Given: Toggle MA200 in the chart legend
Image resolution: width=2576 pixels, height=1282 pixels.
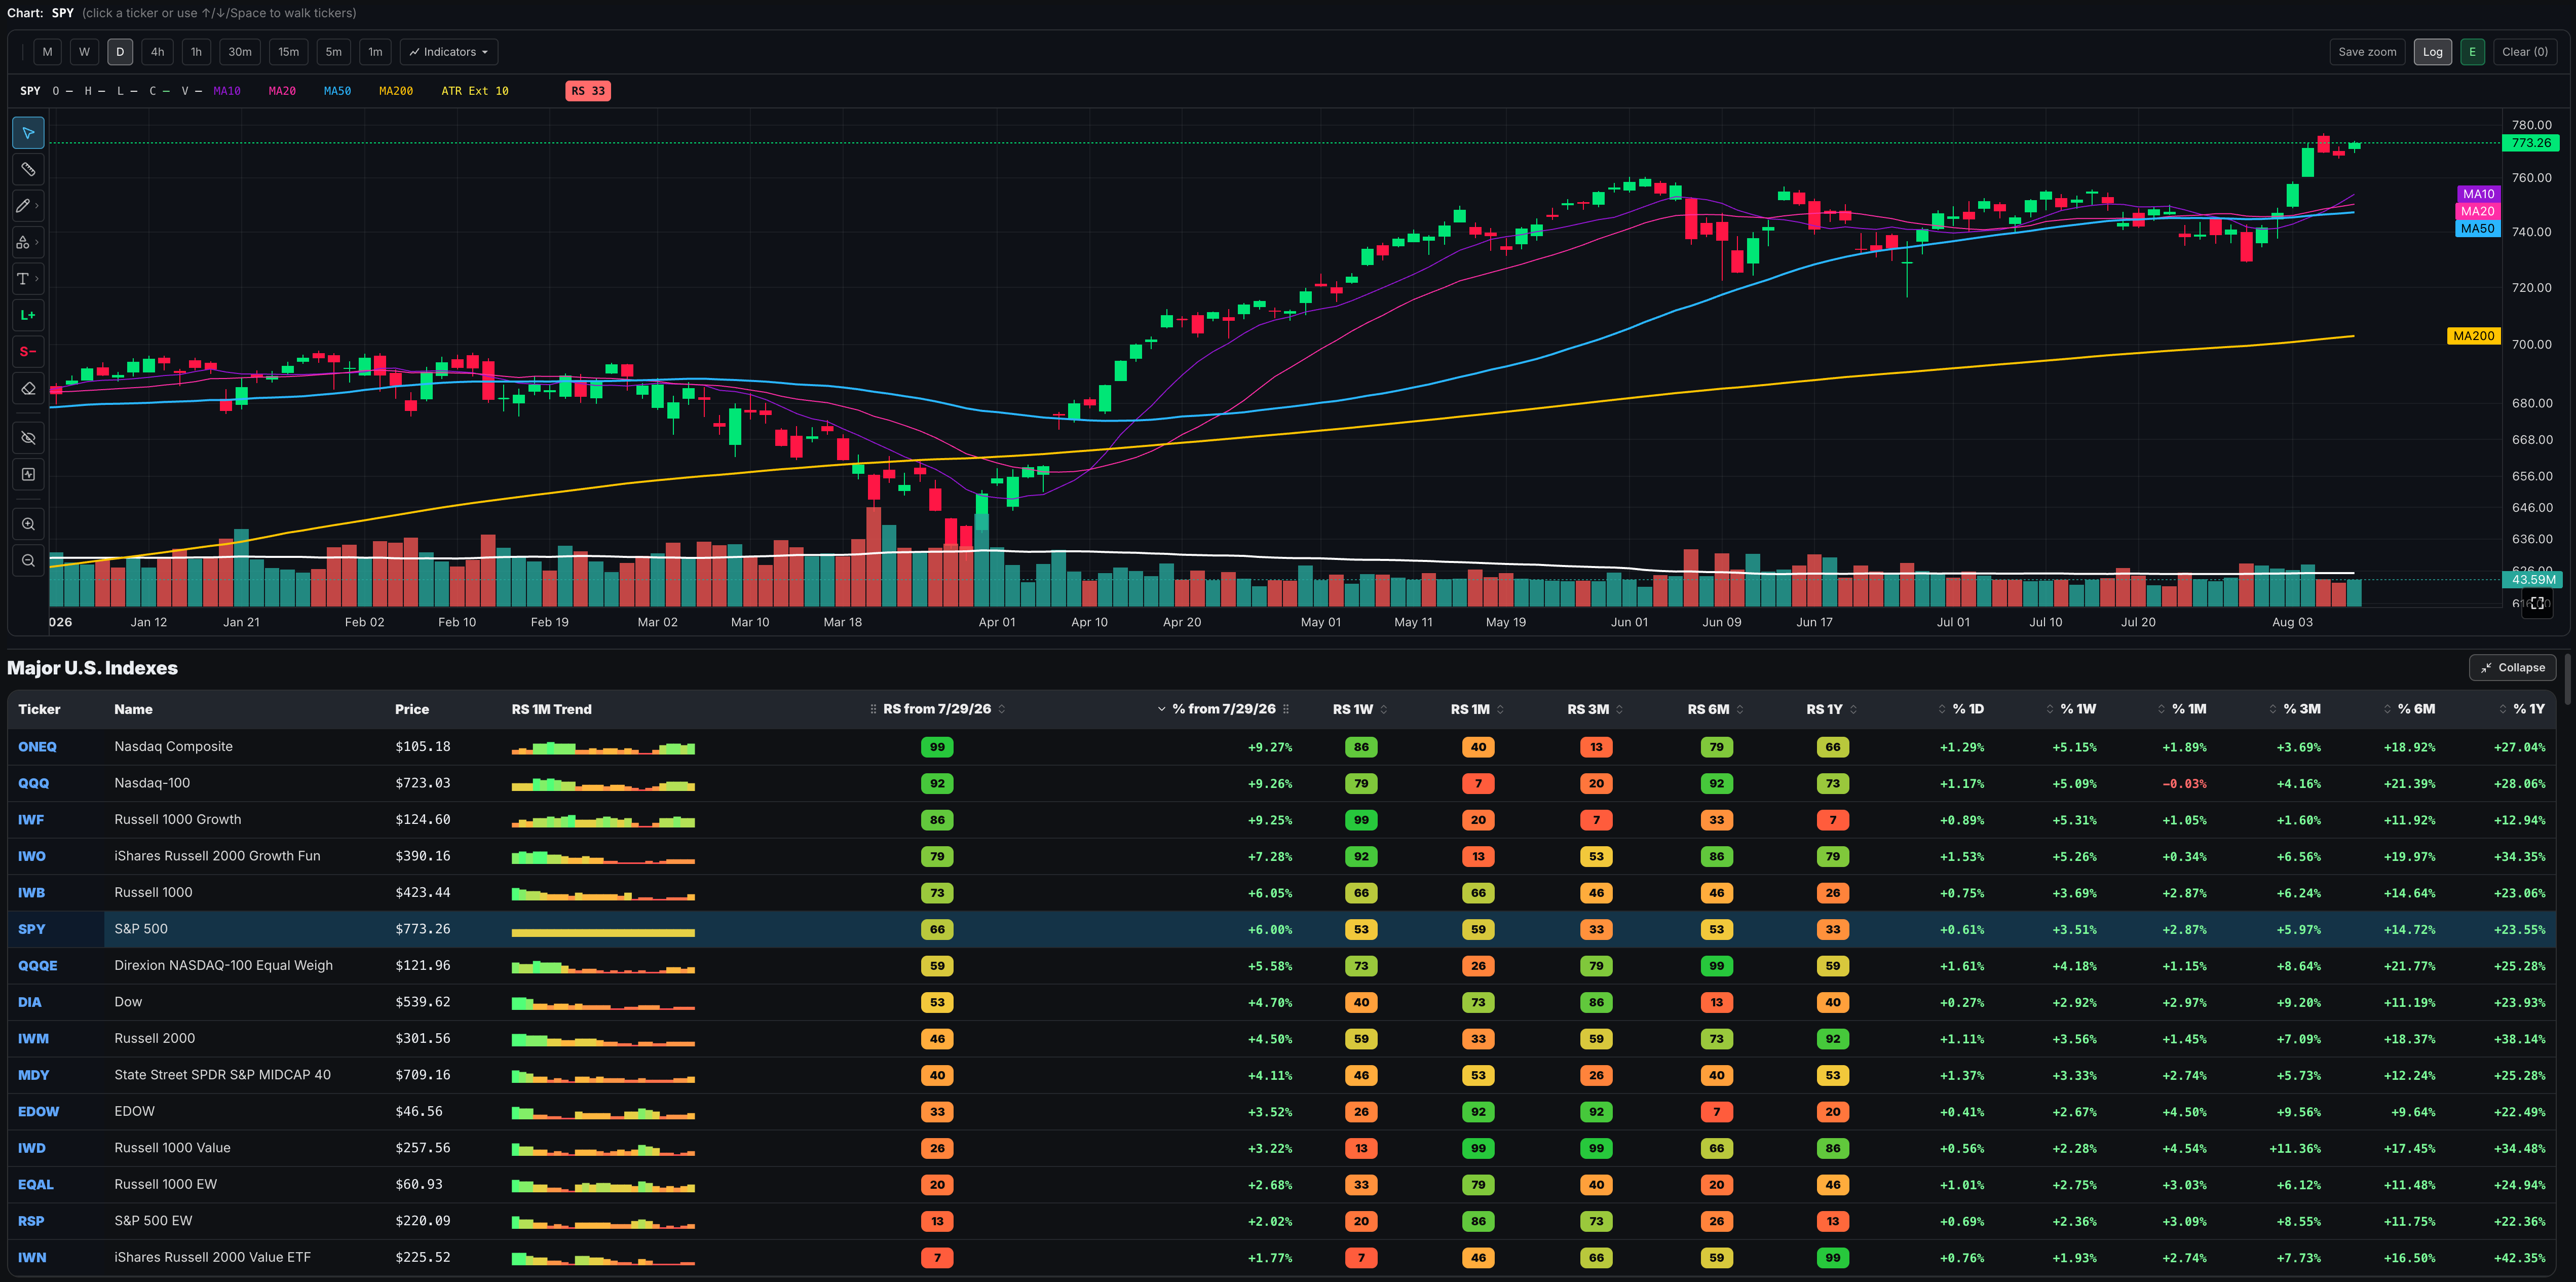Looking at the screenshot, I should click(x=396, y=91).
